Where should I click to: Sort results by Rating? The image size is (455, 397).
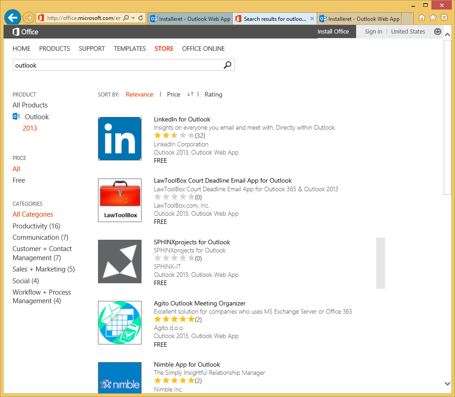[213, 94]
